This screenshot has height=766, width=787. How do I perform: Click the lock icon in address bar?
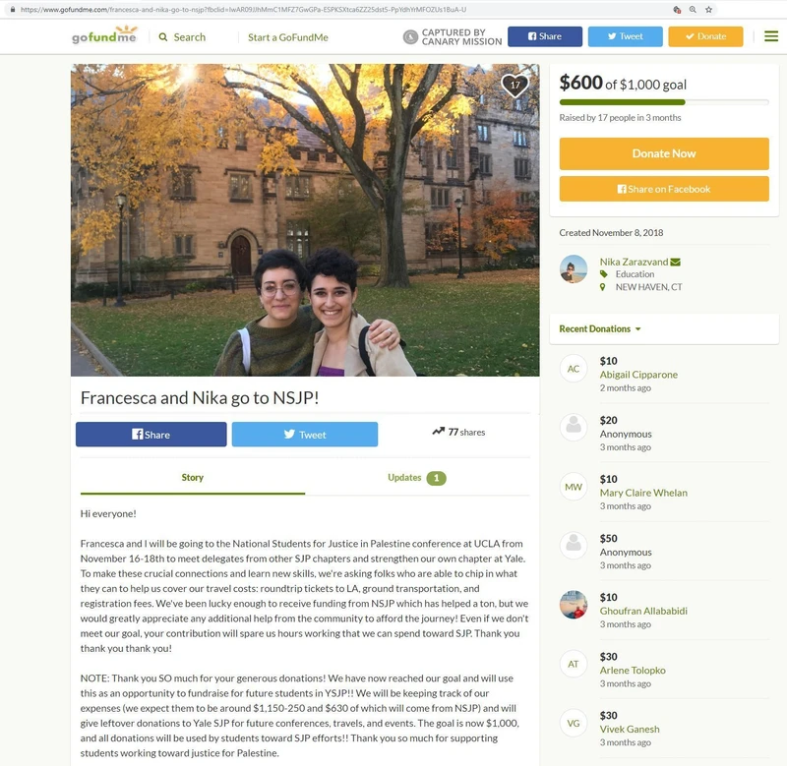pyautogui.click(x=13, y=10)
